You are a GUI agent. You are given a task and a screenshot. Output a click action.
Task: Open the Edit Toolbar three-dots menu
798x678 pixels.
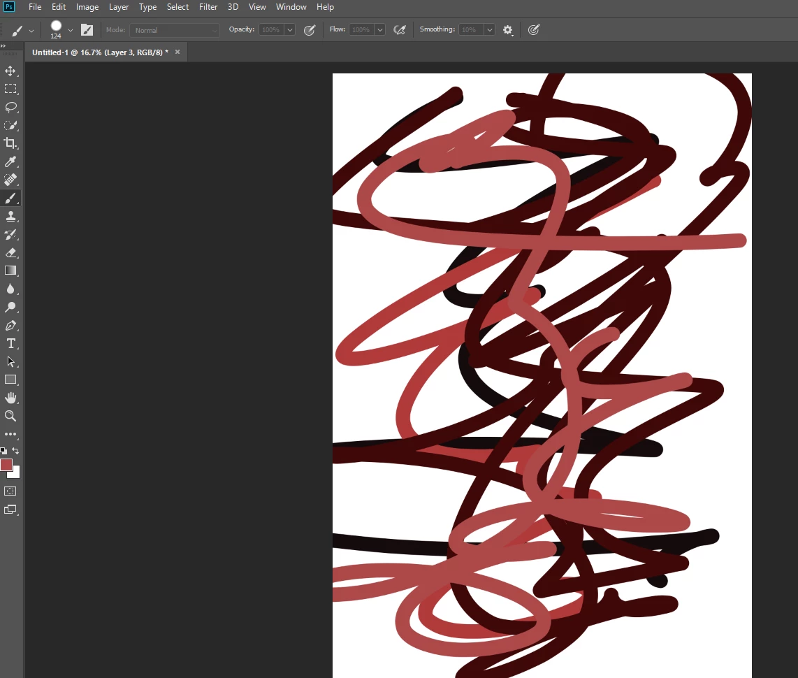click(10, 434)
